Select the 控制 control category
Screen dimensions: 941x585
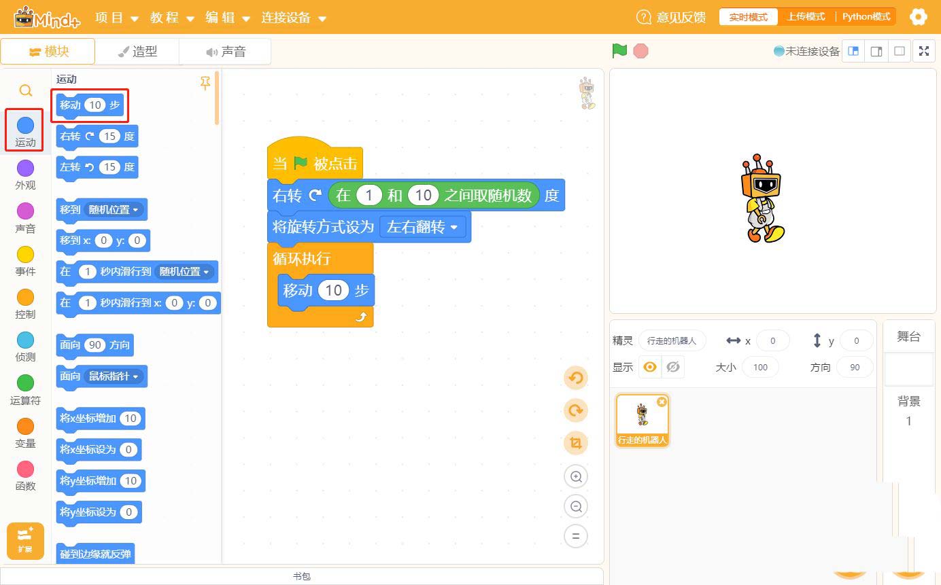[25, 304]
